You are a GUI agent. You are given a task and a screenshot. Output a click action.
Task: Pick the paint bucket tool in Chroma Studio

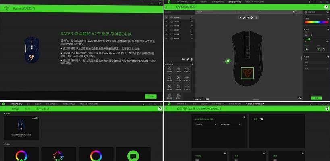[x=248, y=18]
